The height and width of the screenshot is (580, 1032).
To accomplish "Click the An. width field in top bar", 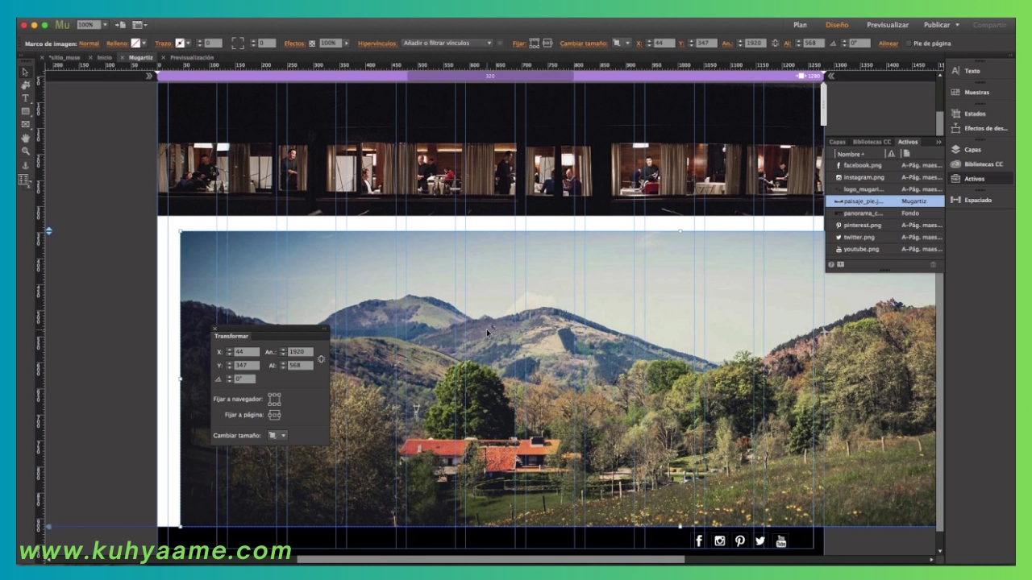I will [x=755, y=43].
